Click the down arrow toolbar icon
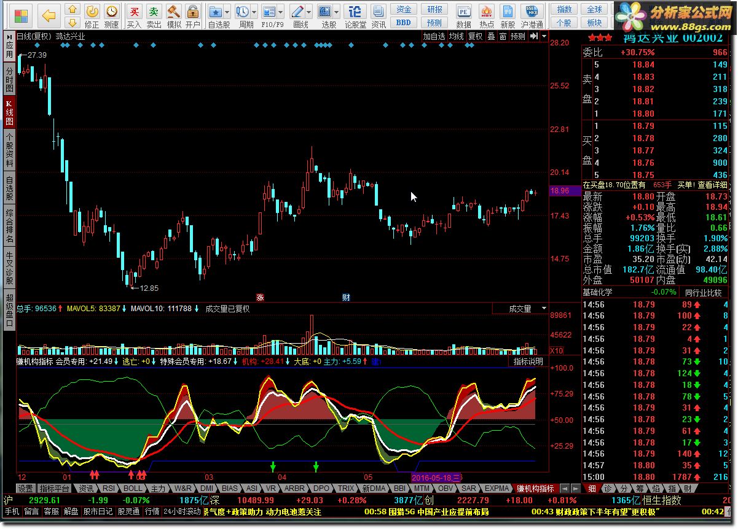738x529 pixels. point(73,22)
